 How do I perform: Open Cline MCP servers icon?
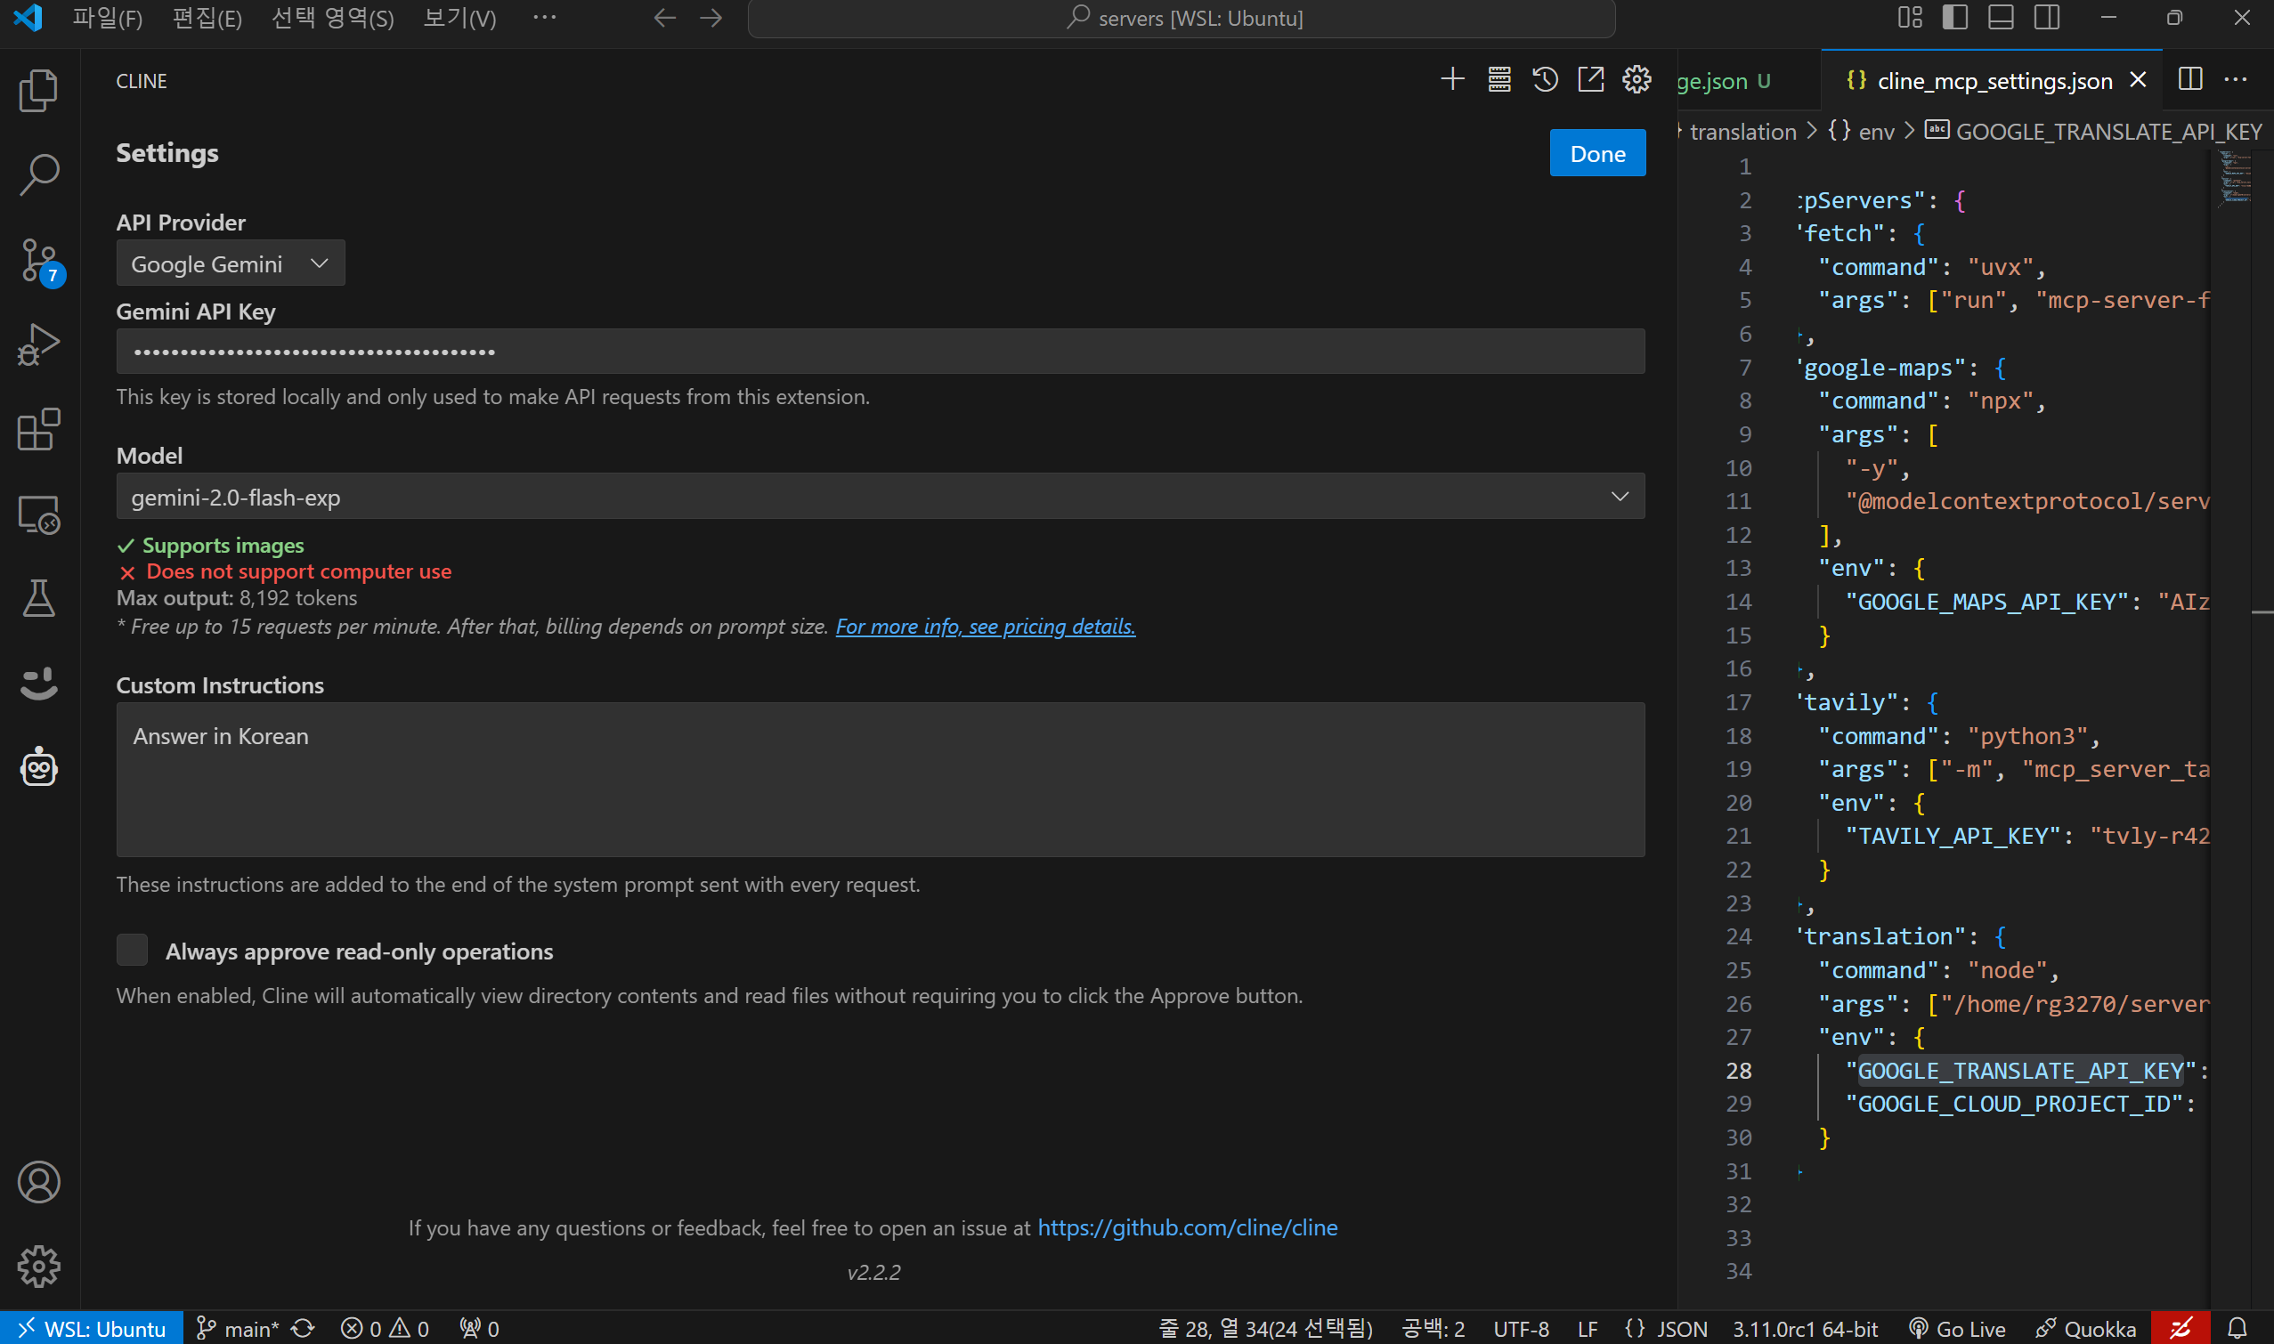coord(1499,80)
